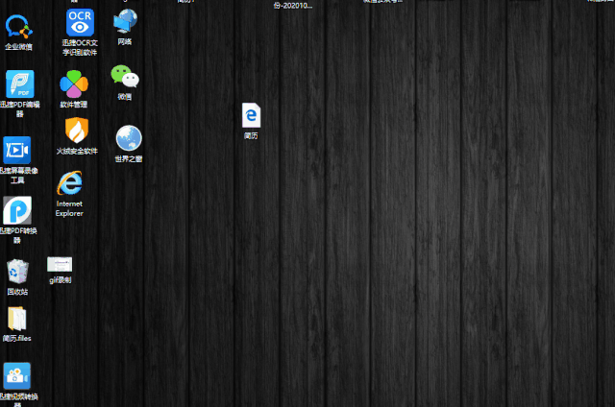Select the 软件管理 colorful clover icon

pos(74,84)
